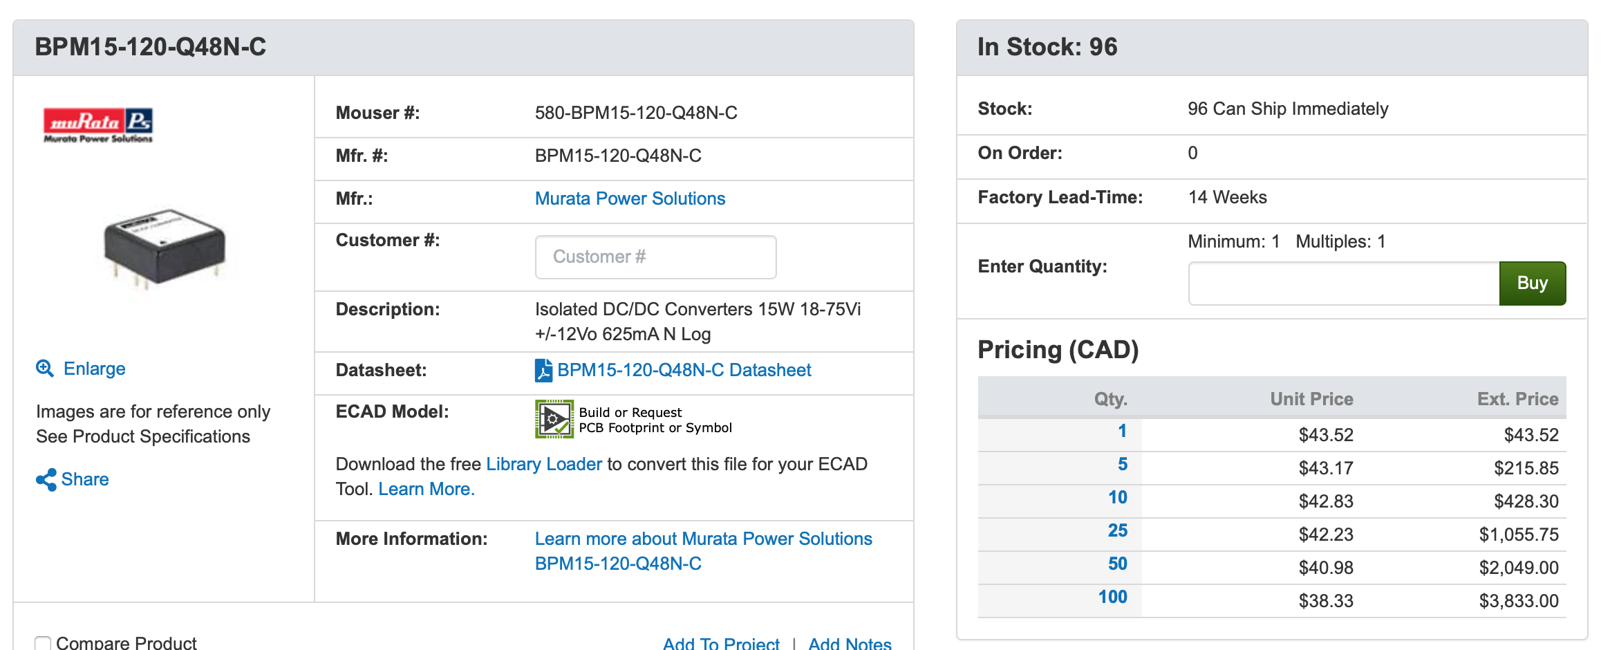
Task: Click the $38.33 unit price
Action: [x=1326, y=601]
